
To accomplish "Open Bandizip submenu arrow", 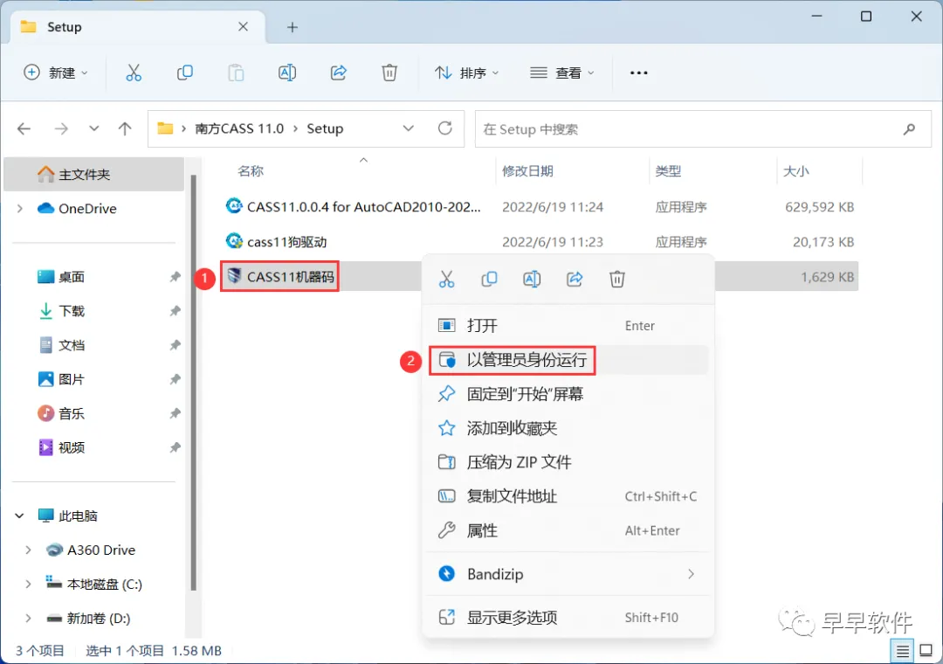I will [x=691, y=574].
